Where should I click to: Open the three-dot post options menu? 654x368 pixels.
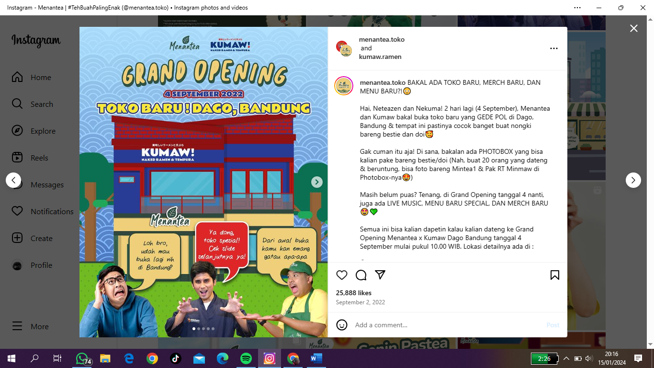click(553, 48)
